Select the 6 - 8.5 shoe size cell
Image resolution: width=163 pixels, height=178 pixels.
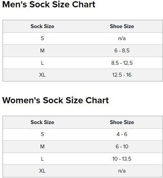pos(122,51)
